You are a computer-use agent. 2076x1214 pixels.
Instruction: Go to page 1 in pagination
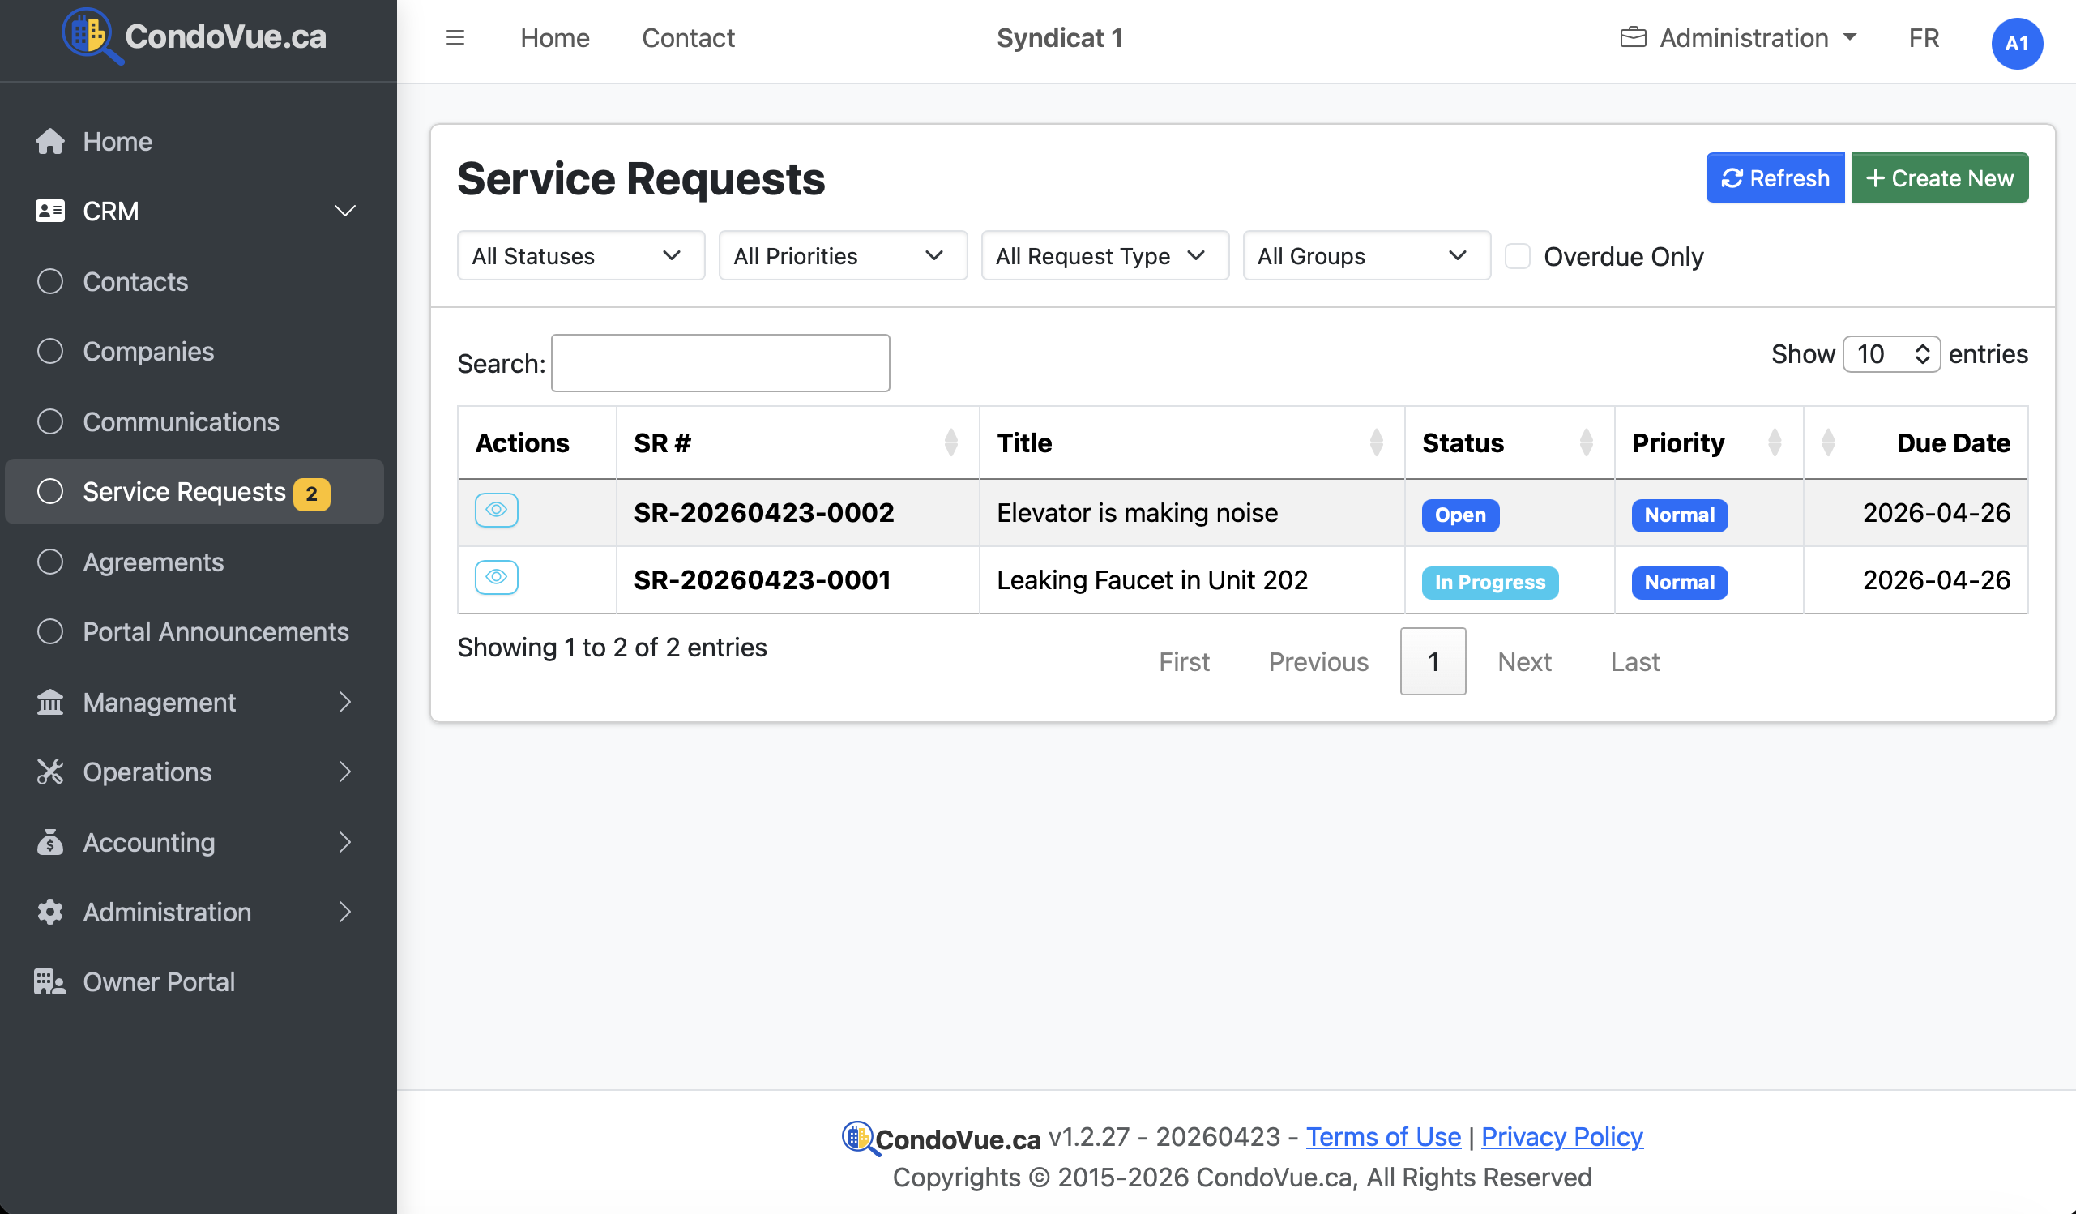click(1433, 661)
